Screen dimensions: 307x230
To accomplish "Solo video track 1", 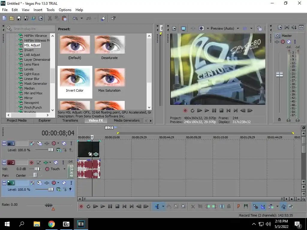I will click(71, 143).
